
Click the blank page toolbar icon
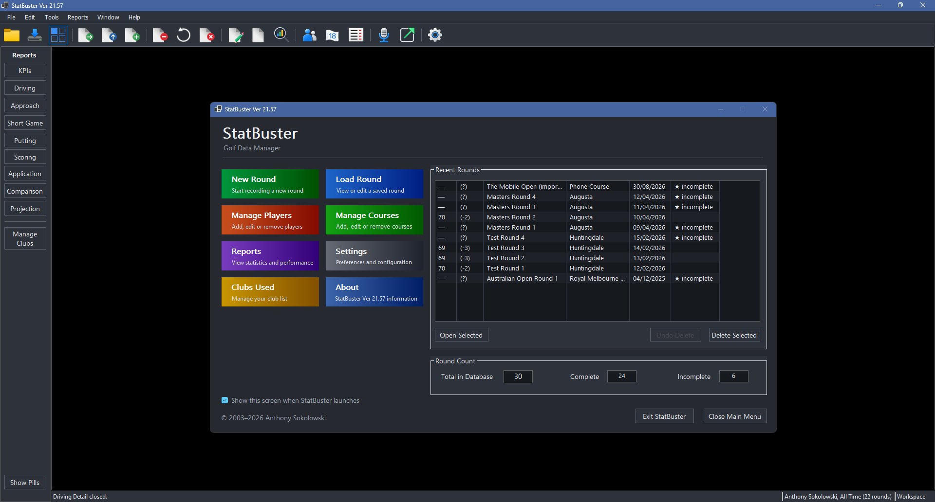pyautogui.click(x=258, y=35)
